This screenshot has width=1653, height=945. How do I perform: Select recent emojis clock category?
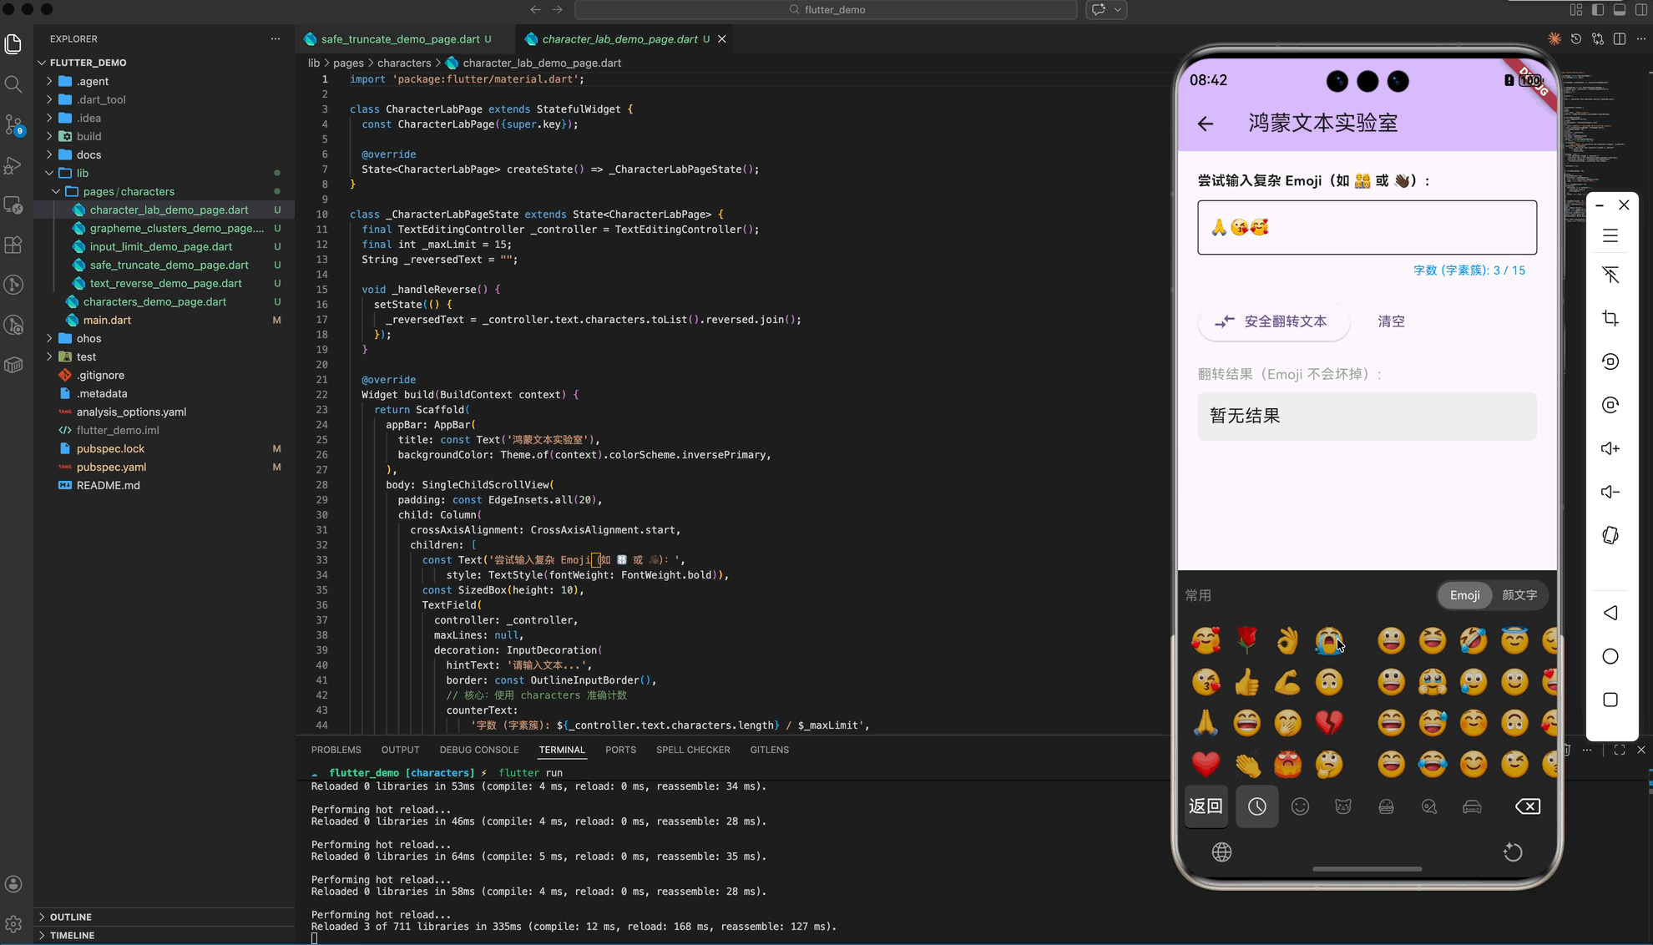[1256, 806]
